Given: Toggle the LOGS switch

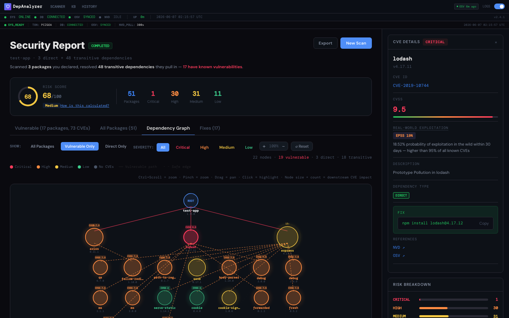Looking at the screenshot, I should [499, 6].
